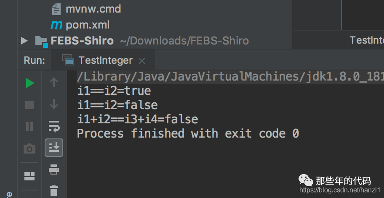
Task: Clear console with trash icon
Action: [x=54, y=190]
